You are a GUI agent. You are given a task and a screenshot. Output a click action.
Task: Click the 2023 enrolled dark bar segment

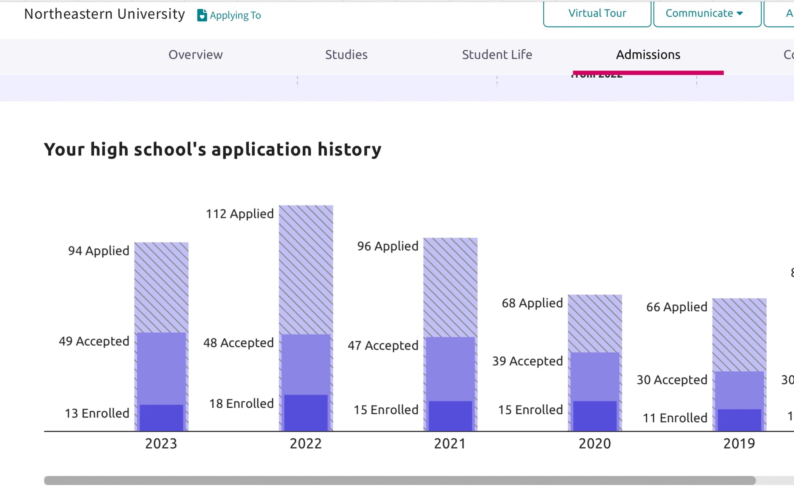[x=161, y=418]
